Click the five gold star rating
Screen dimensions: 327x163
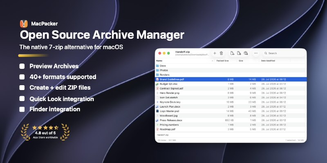pos(45,128)
